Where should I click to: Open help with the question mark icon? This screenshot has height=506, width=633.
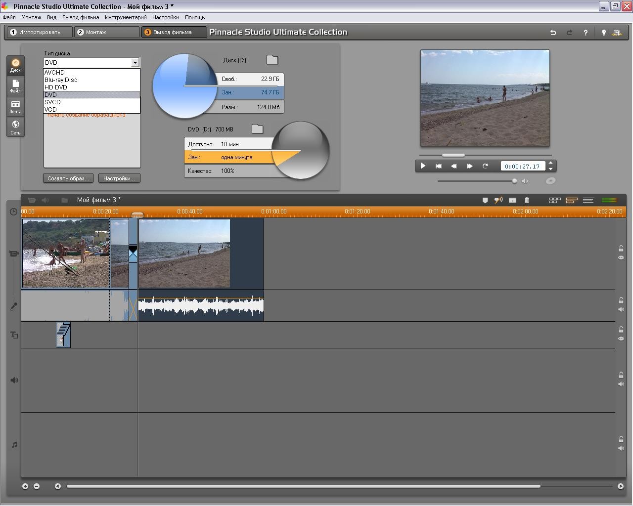(586, 33)
